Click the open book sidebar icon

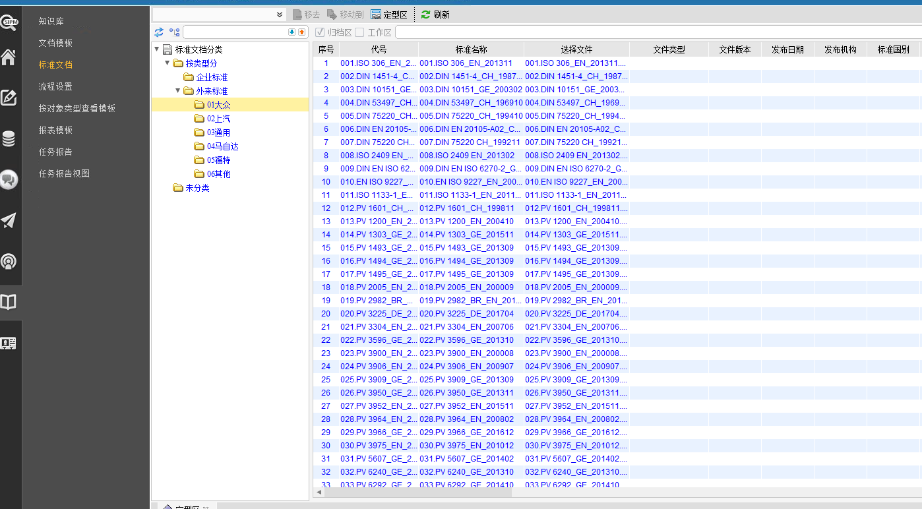pos(9,302)
